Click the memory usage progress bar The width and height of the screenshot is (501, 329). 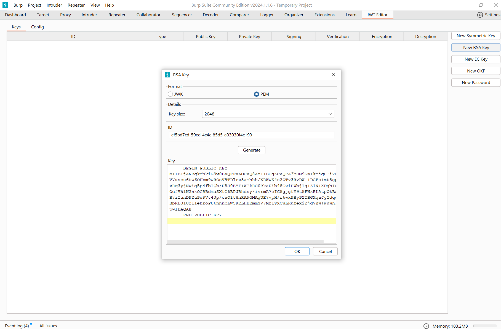(x=485, y=326)
